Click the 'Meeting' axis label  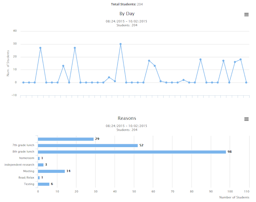coord(29,171)
